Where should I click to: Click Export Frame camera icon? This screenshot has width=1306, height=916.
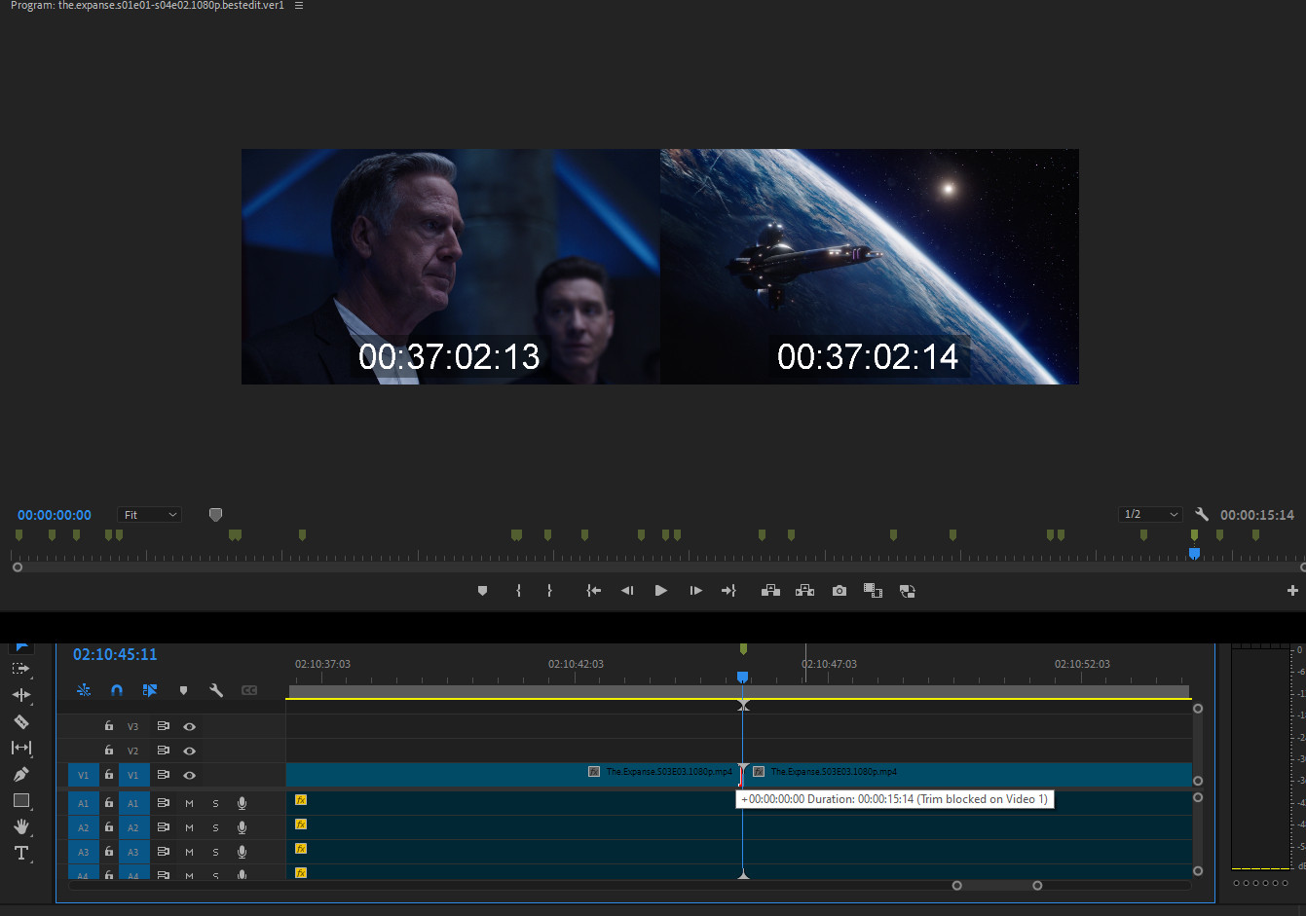(839, 591)
